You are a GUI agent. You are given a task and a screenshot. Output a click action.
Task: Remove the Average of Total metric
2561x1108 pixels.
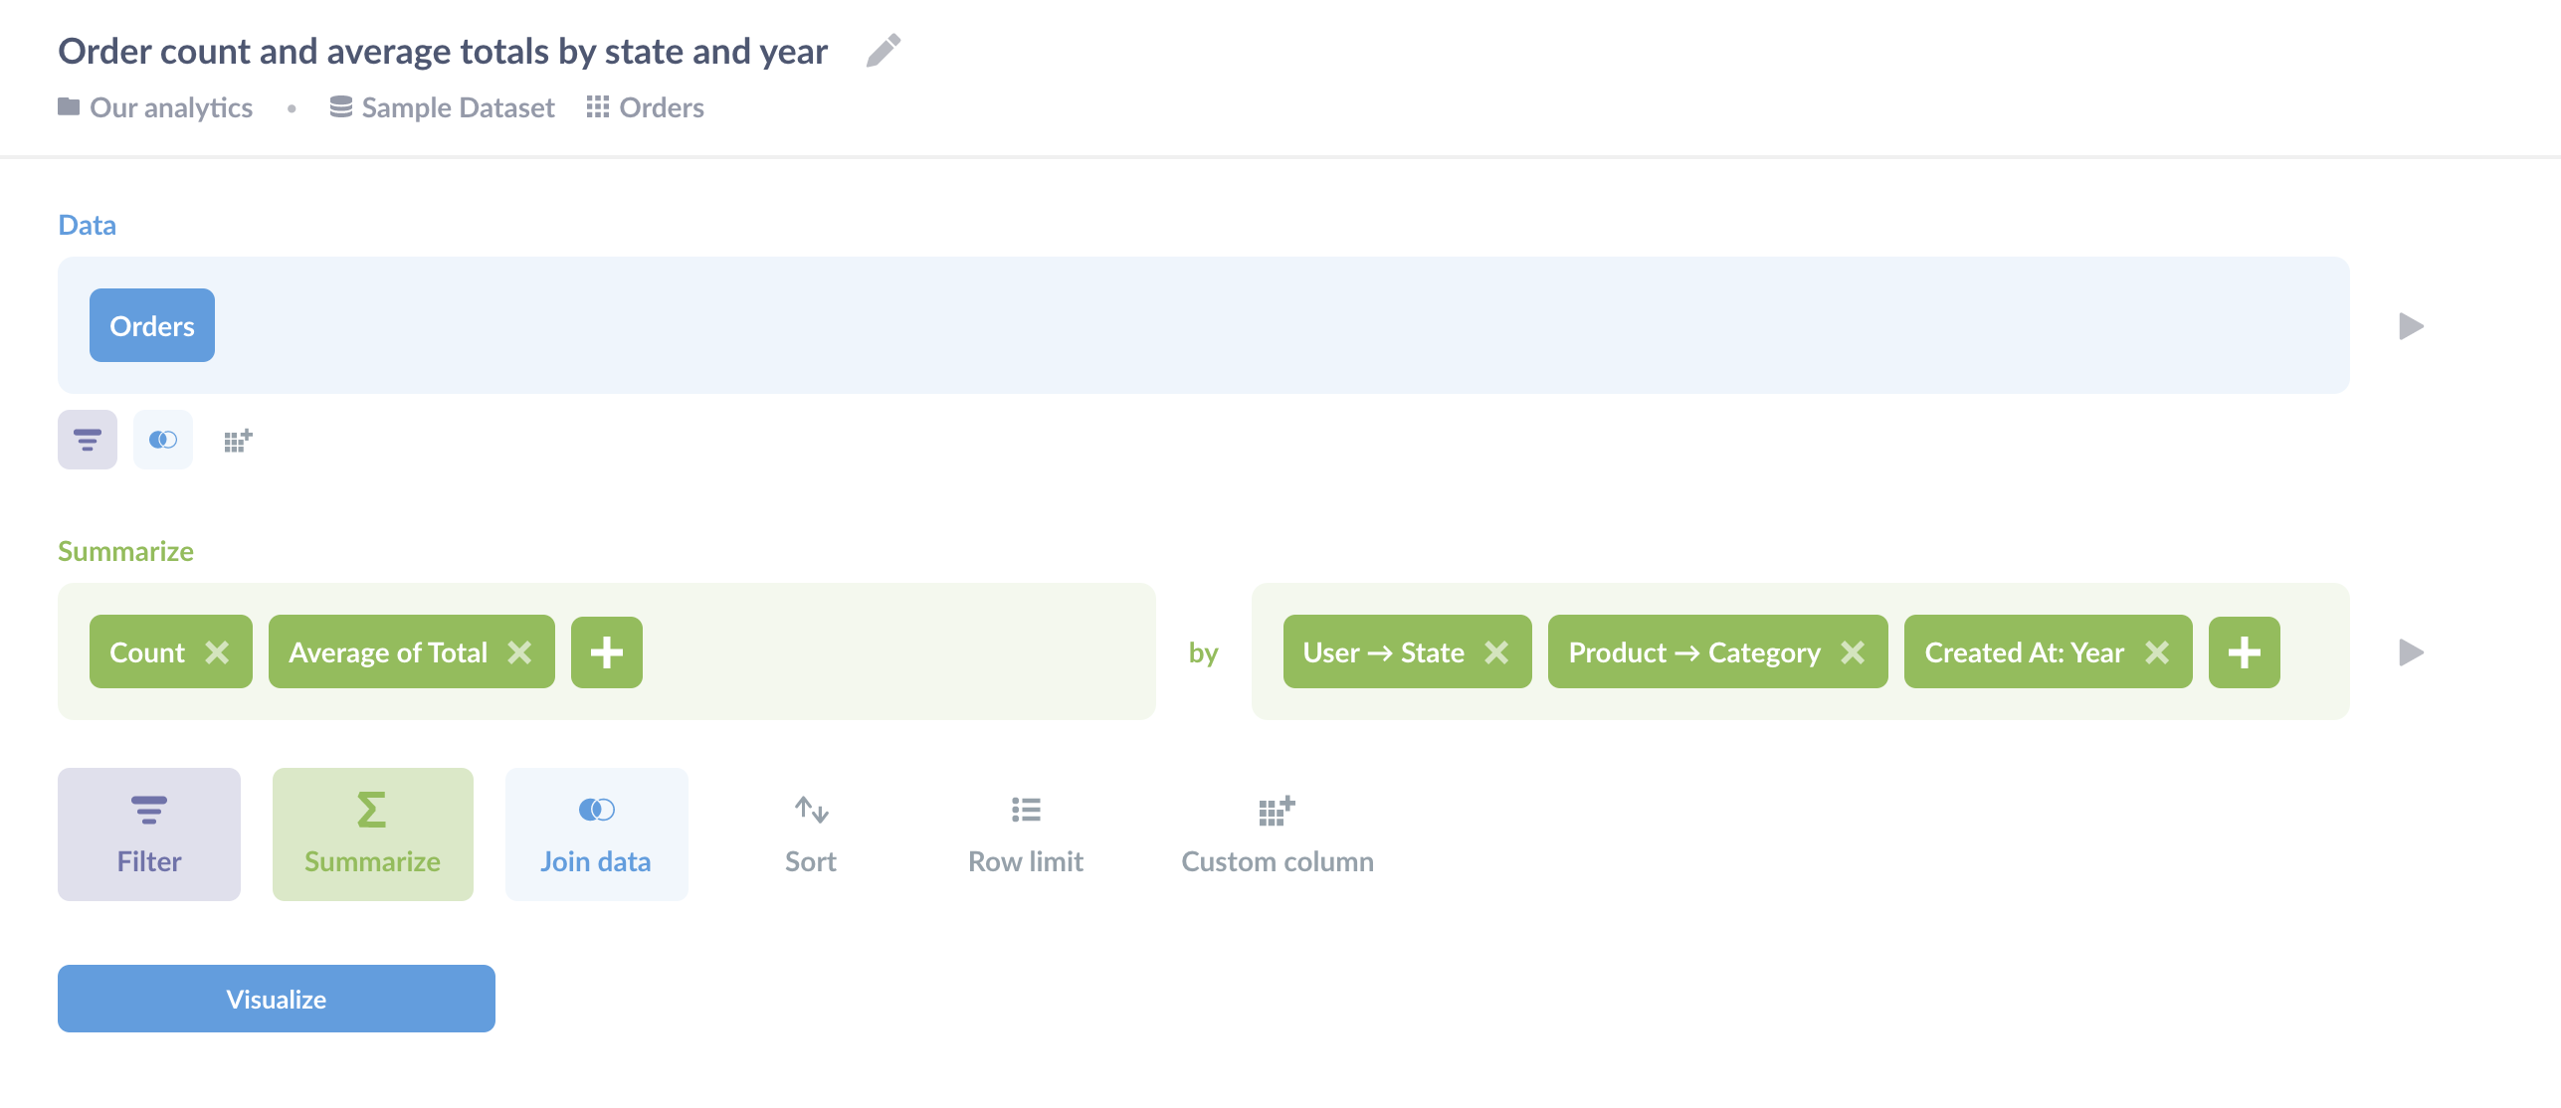519,652
